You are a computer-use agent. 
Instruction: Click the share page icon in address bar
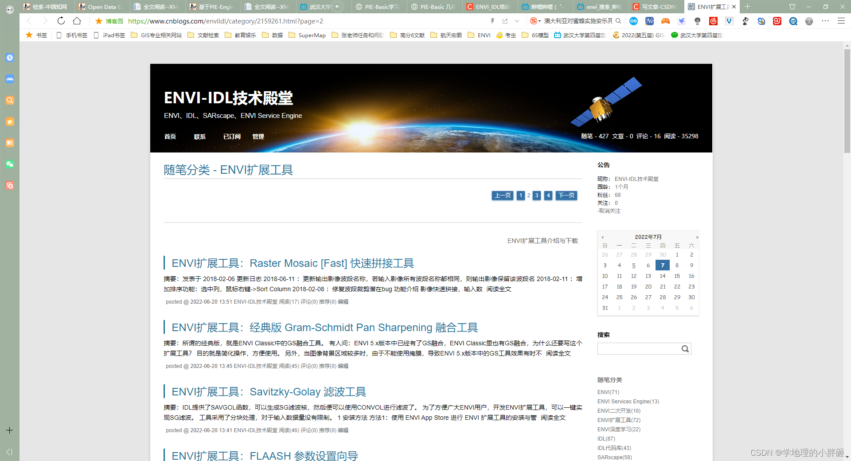[505, 21]
